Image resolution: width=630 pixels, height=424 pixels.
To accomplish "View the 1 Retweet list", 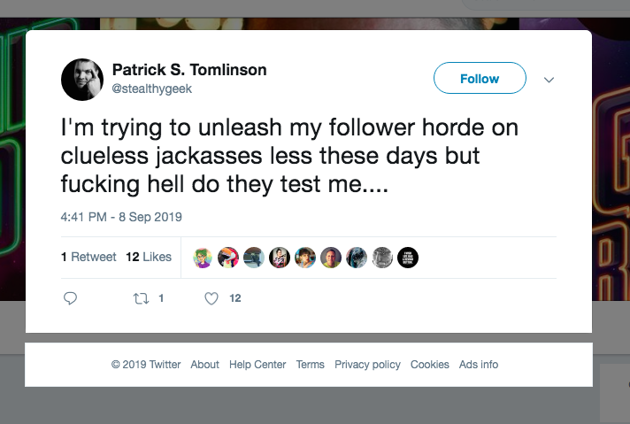I will tap(88, 257).
